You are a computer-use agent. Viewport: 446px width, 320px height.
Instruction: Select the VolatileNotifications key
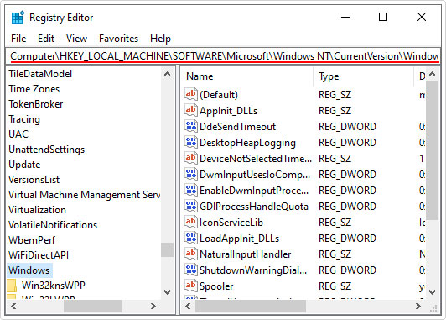coord(53,225)
